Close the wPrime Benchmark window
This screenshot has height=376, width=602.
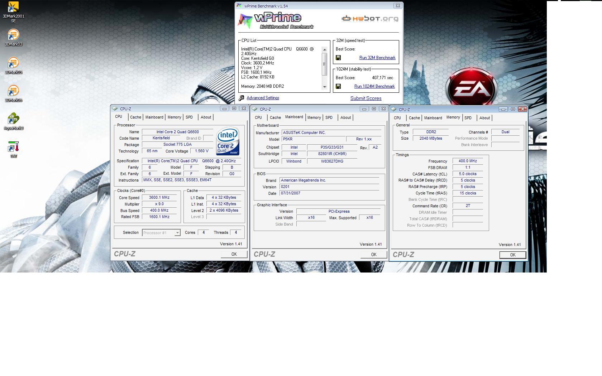point(397,6)
